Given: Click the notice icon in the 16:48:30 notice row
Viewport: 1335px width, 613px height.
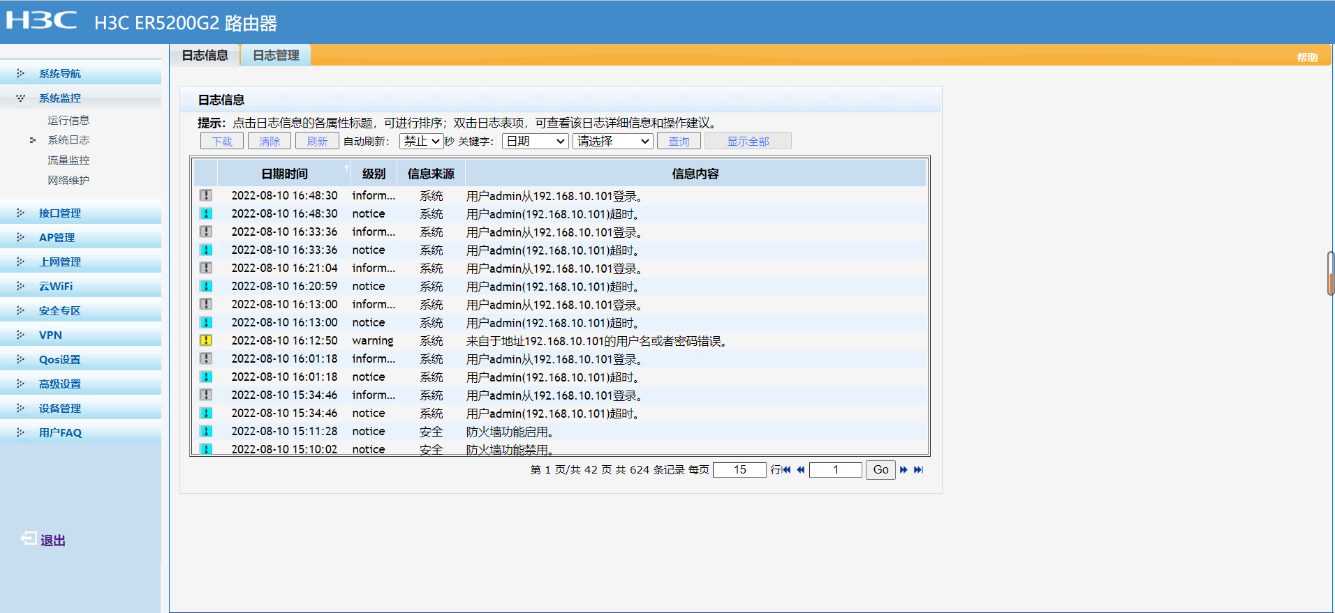Looking at the screenshot, I should tap(206, 213).
